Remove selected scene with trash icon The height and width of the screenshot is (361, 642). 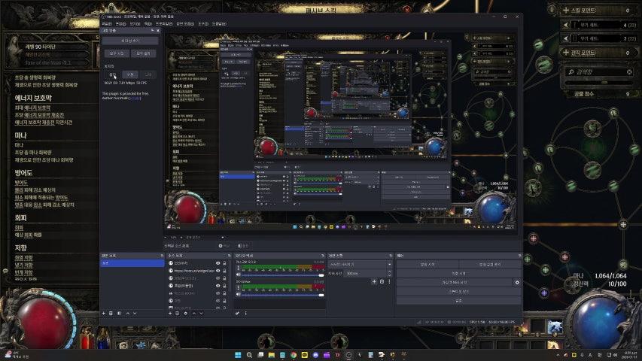(x=111, y=313)
